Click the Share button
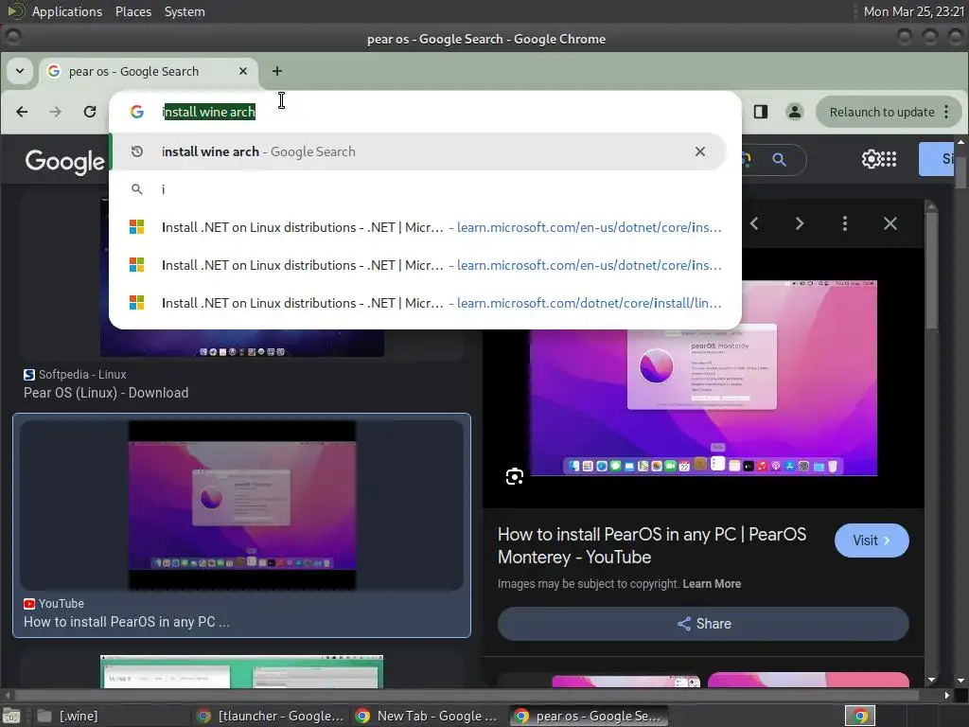Image resolution: width=969 pixels, height=727 pixels. click(x=703, y=623)
